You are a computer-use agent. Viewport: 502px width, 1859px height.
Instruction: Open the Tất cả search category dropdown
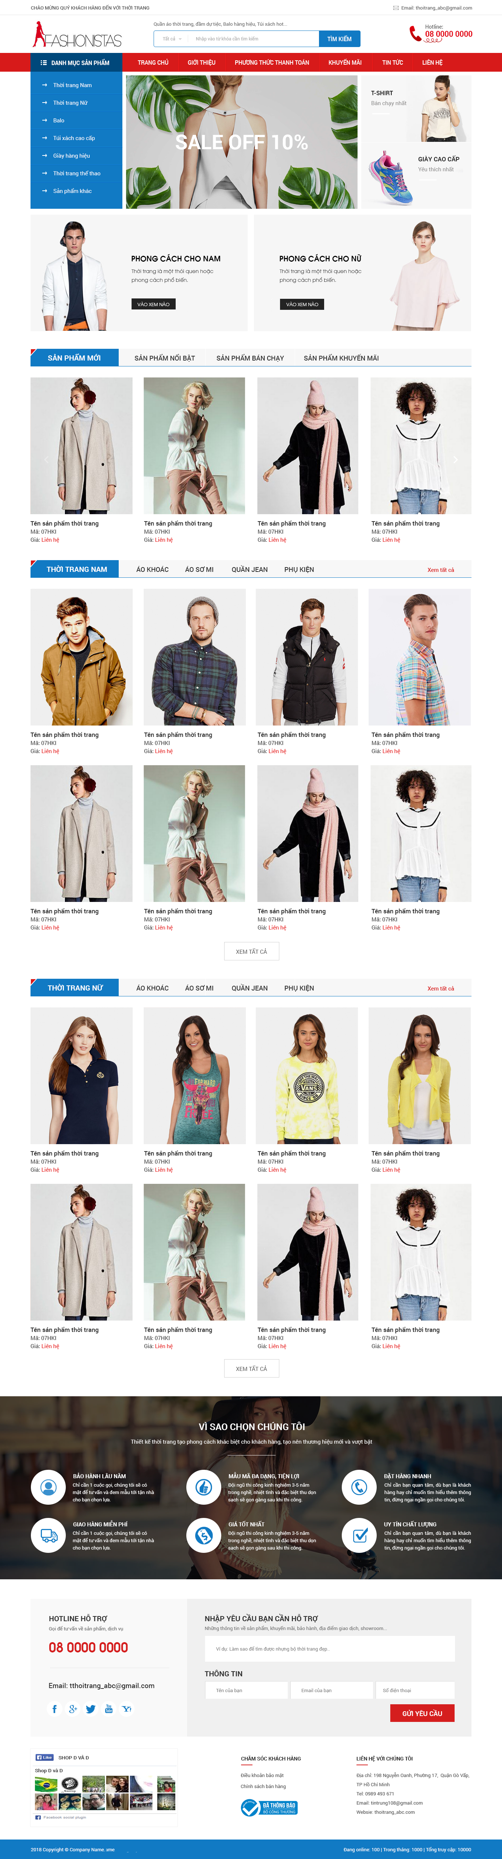pos(172,39)
